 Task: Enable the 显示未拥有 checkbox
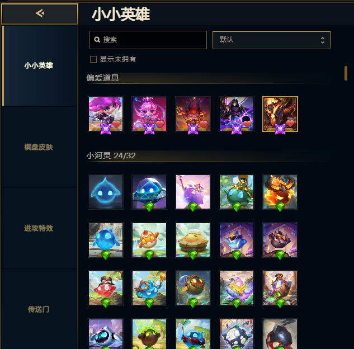pyautogui.click(x=93, y=59)
